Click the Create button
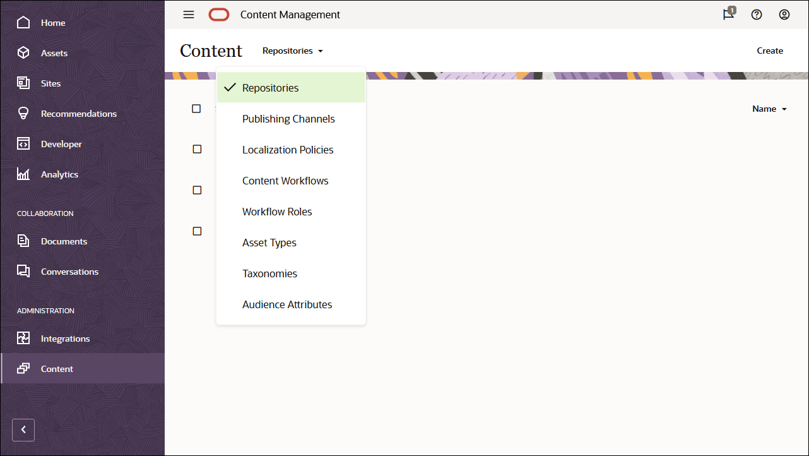The image size is (809, 456). (x=770, y=51)
